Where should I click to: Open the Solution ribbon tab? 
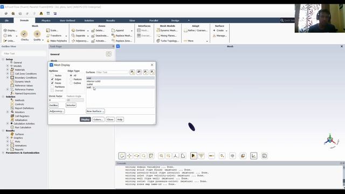89,20
